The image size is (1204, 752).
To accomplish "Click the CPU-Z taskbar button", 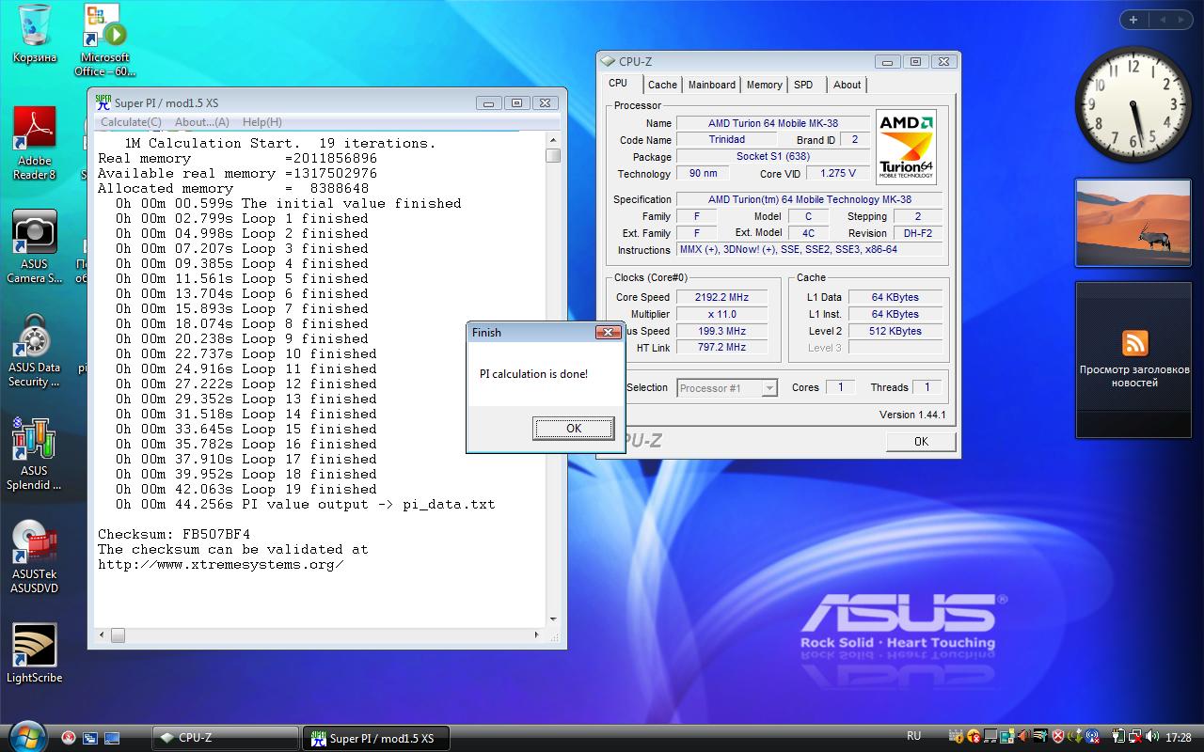I will tap(225, 738).
